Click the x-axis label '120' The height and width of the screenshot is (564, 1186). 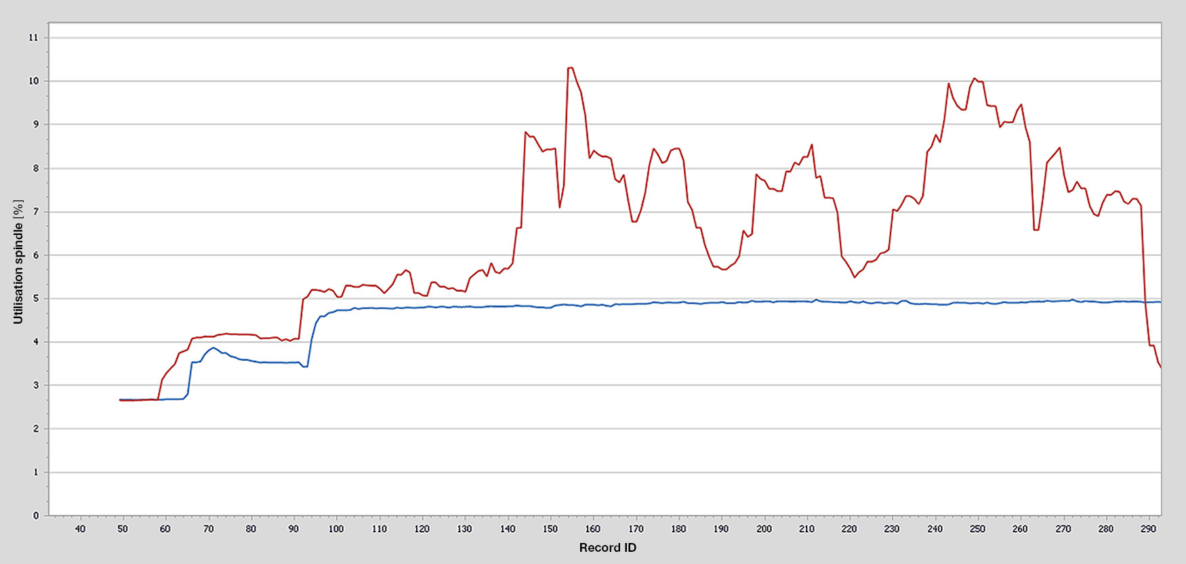pyautogui.click(x=422, y=529)
